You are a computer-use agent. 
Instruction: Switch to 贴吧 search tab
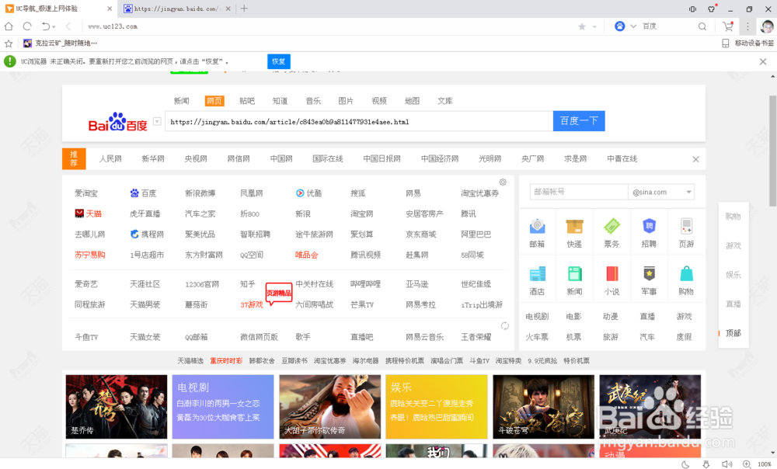247,100
